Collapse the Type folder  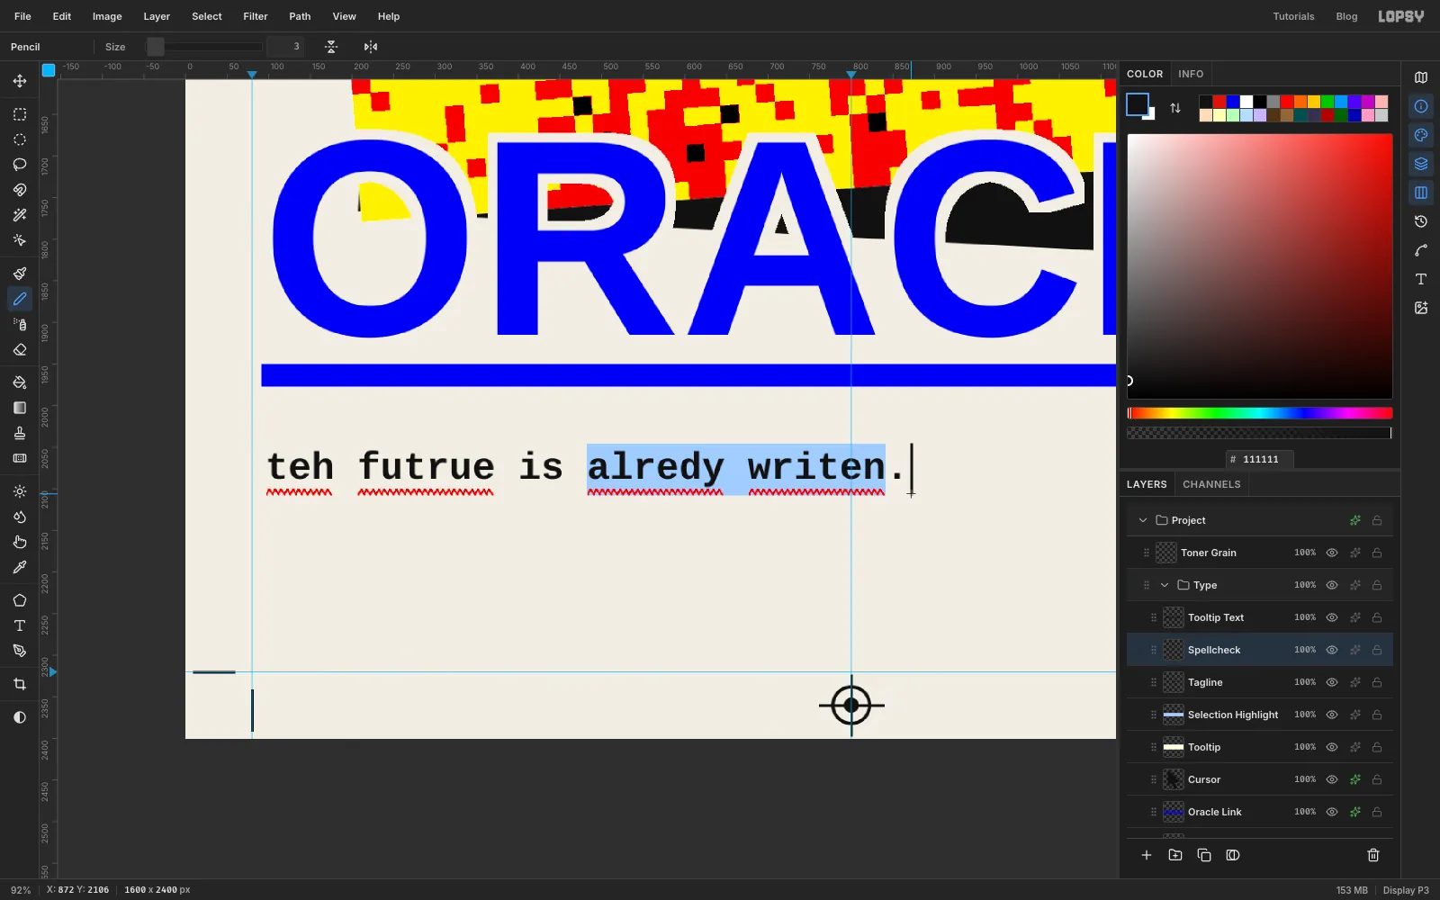[x=1165, y=585]
